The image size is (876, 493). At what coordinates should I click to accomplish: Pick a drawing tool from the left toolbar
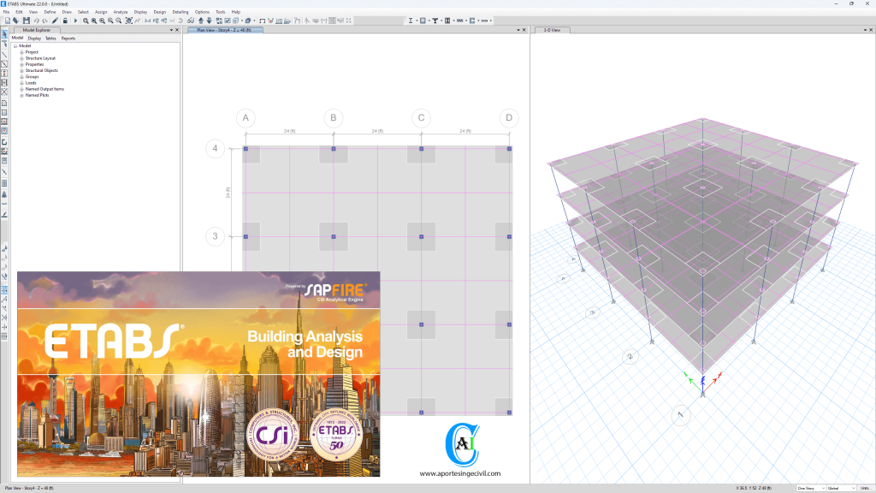coord(5,56)
